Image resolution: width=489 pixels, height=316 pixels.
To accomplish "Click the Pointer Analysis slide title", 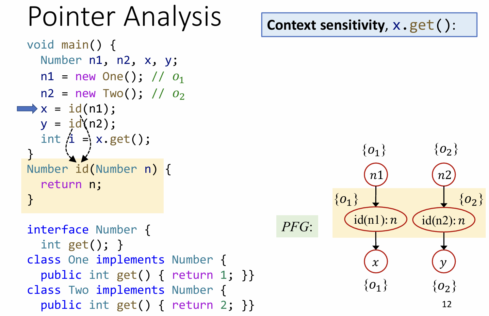I will pos(124,16).
